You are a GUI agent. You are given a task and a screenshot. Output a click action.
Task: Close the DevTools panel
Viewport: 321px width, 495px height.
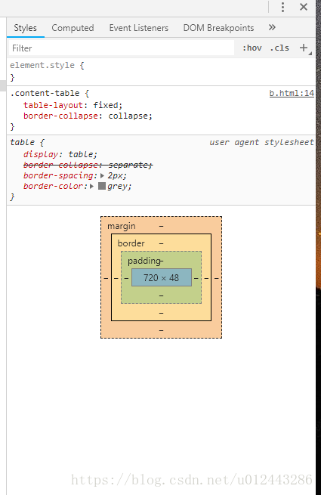[304, 7]
